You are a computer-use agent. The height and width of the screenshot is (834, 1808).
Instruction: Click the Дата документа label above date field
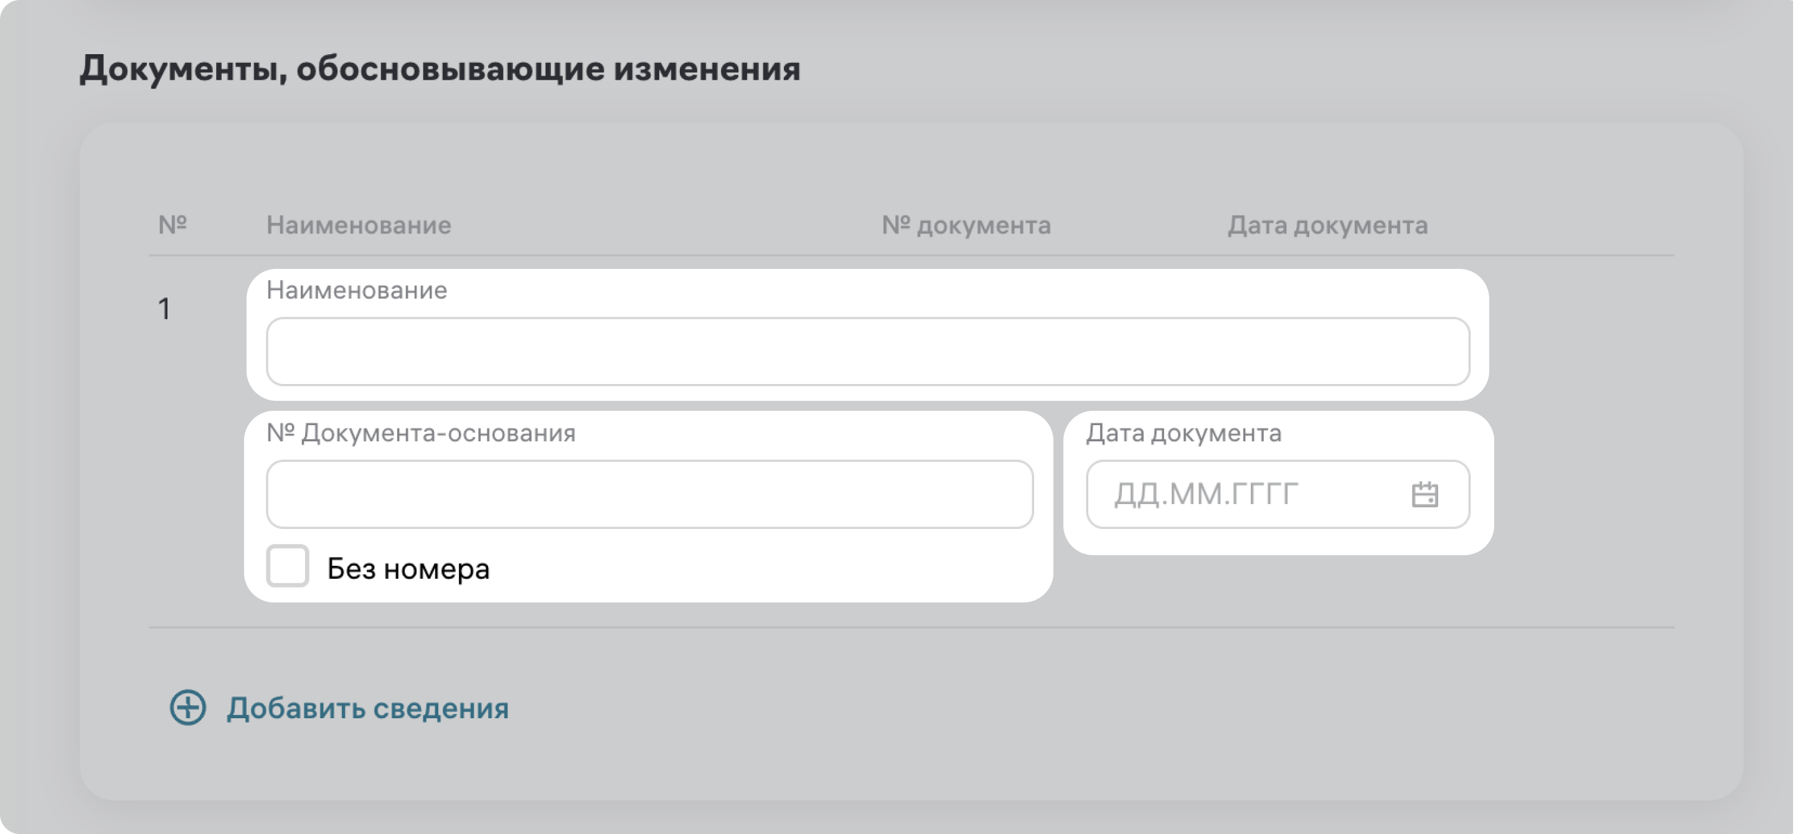[1184, 433]
